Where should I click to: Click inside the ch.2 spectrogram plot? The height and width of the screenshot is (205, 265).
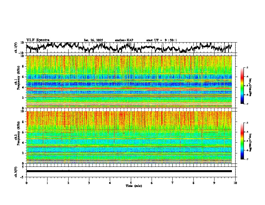tap(129, 137)
